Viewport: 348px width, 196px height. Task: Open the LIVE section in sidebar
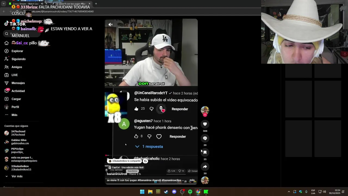[x=11, y=75]
